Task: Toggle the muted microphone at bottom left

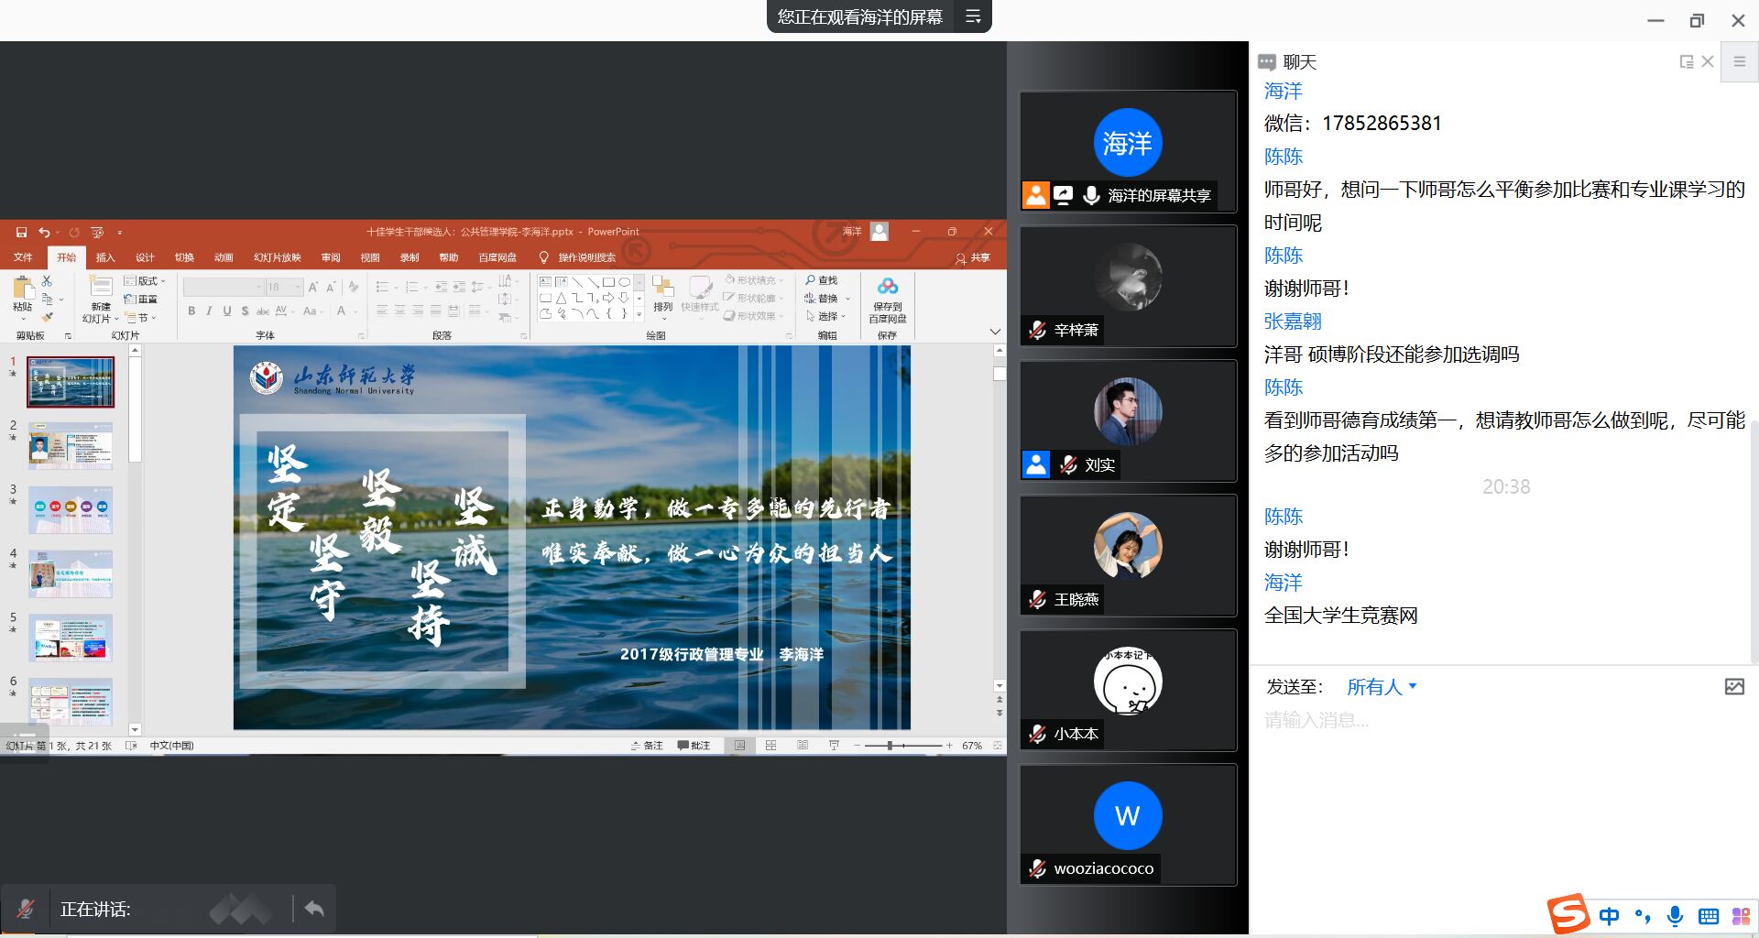Action: [x=25, y=909]
